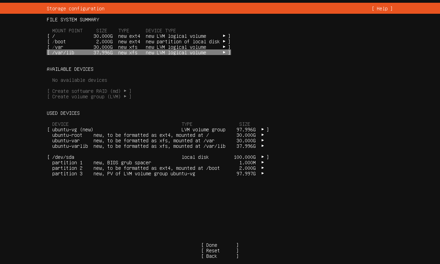Select the root mount point row
The width and height of the screenshot is (440, 264).
pyautogui.click(x=139, y=36)
